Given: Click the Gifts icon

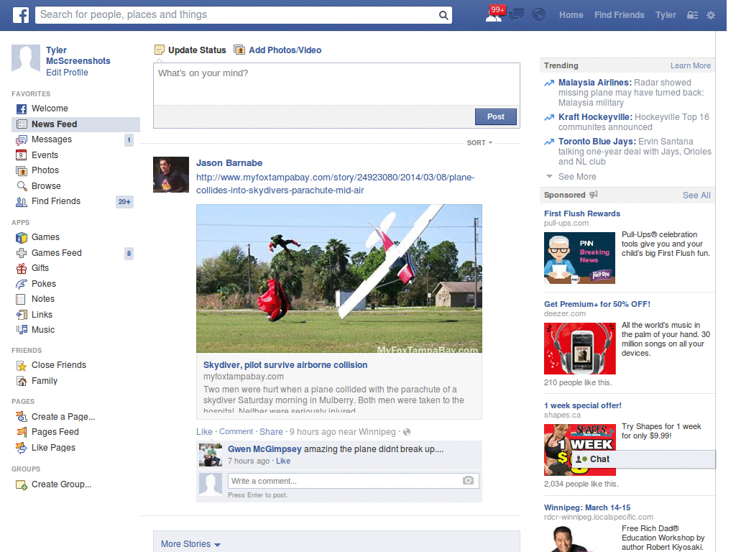Looking at the screenshot, I should click(x=22, y=269).
